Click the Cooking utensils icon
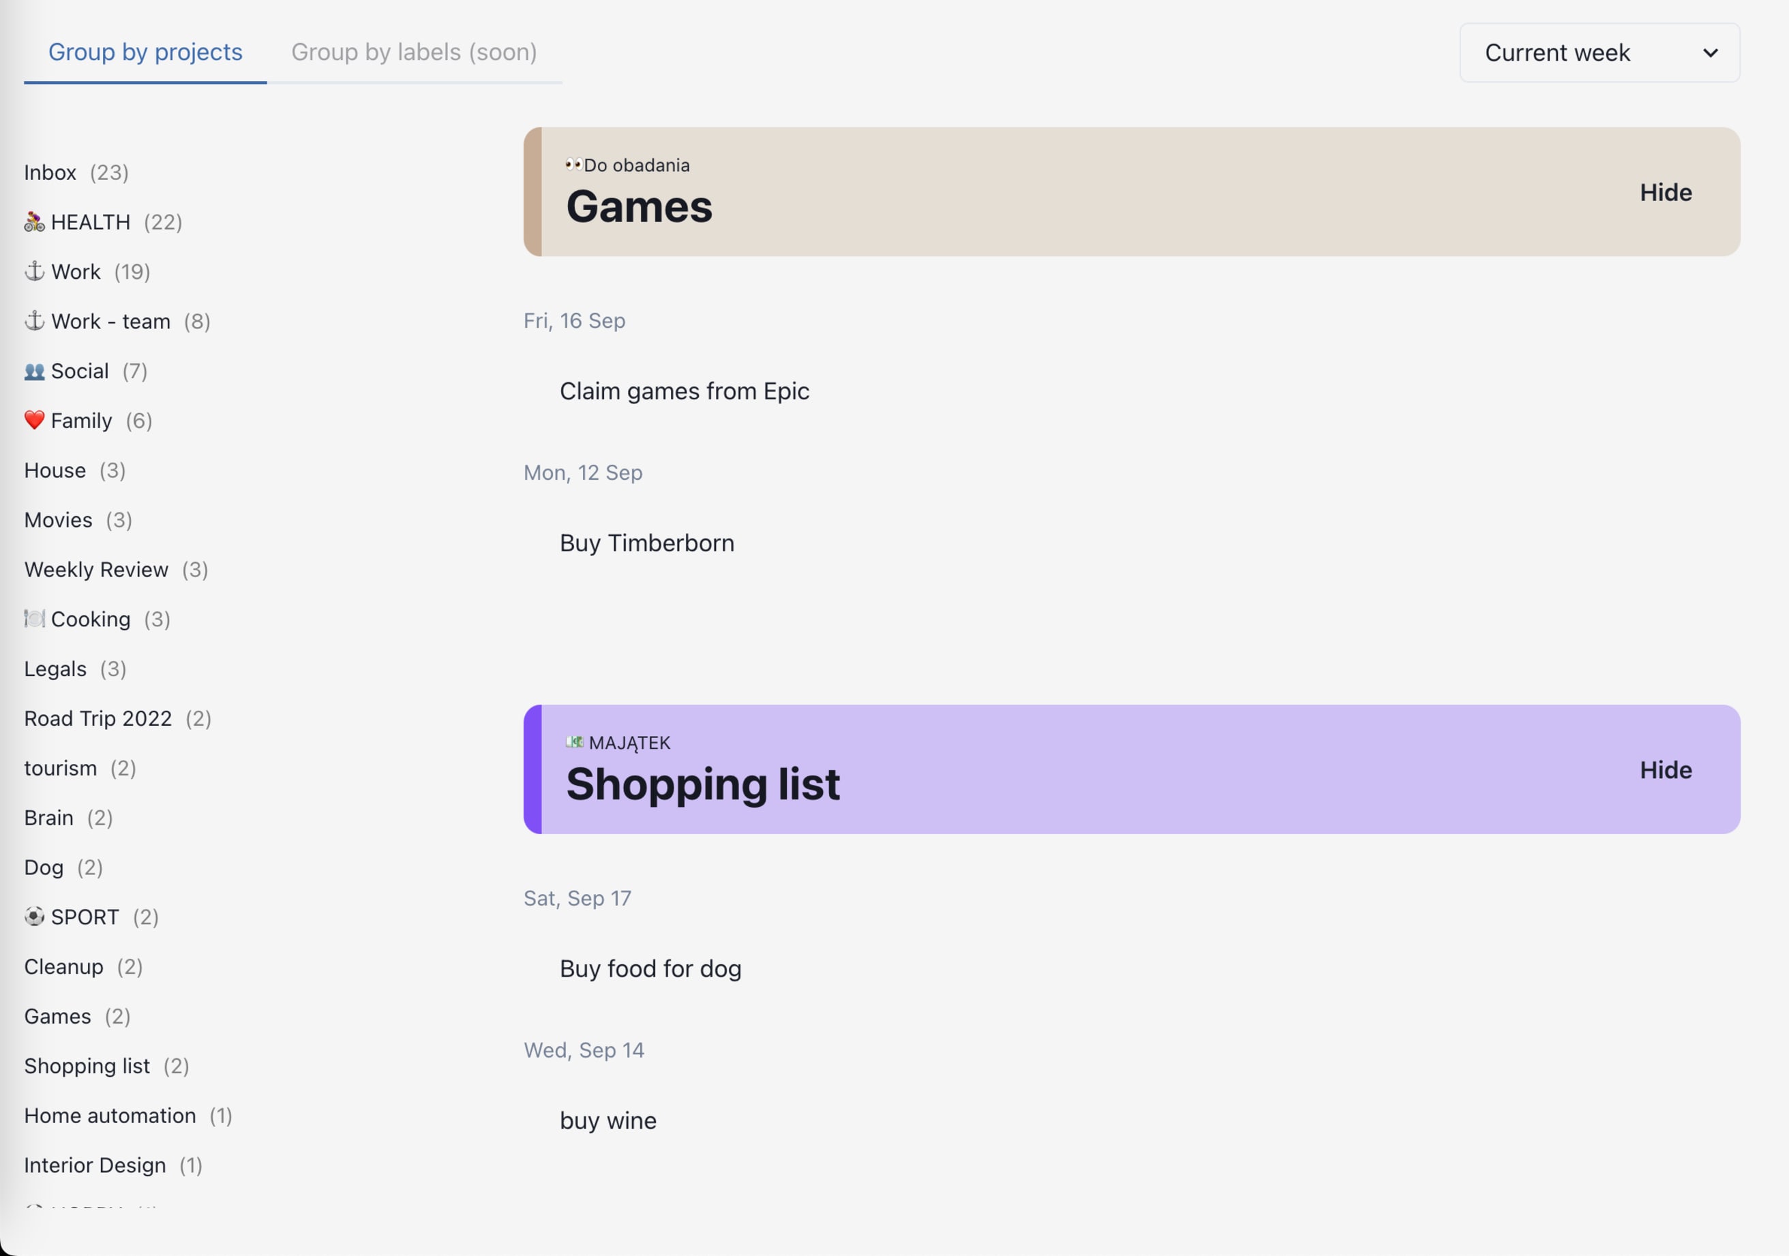 (x=31, y=619)
